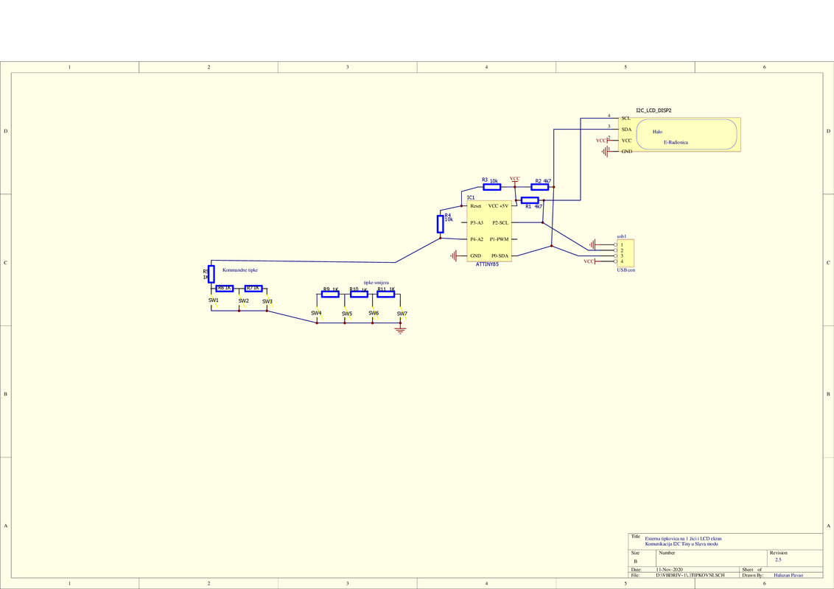
Task: Click the SDA pin on the LCD display
Action: (626, 129)
